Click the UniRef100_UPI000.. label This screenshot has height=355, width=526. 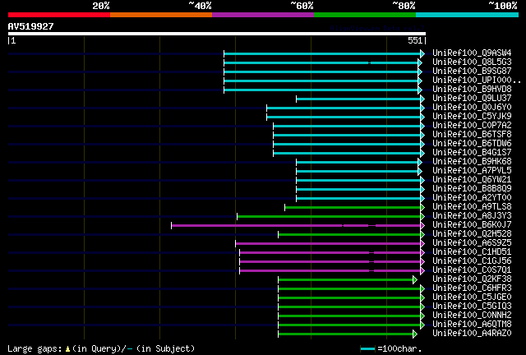(477, 81)
